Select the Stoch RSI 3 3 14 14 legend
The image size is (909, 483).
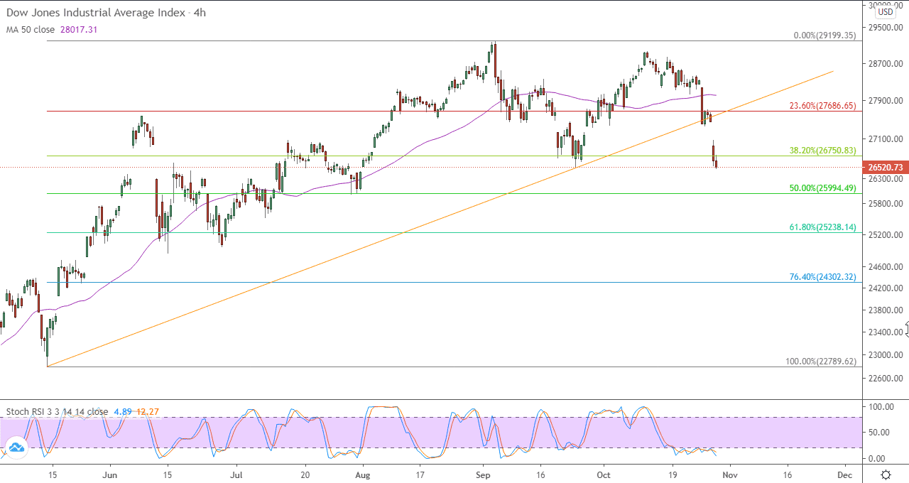58,411
